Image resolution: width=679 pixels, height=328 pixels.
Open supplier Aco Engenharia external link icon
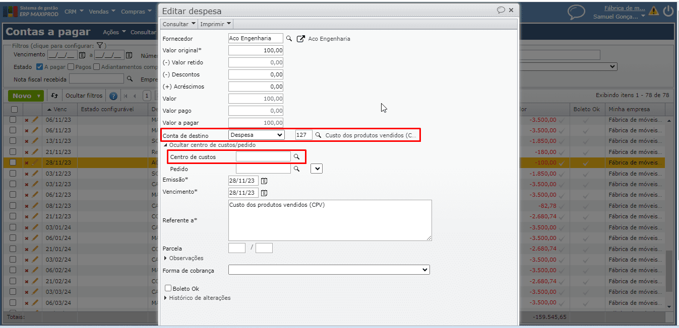301,39
